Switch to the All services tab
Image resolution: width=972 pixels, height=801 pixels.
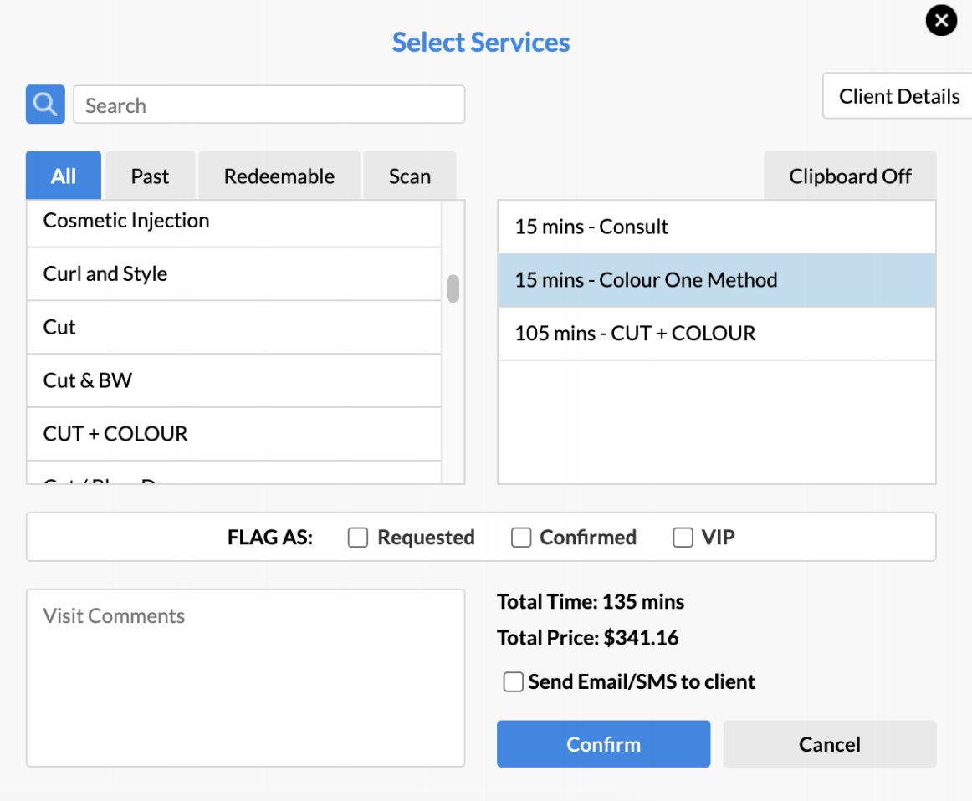(x=64, y=176)
